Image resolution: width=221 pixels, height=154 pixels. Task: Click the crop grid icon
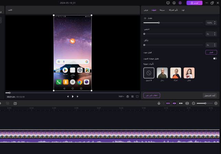132,97
